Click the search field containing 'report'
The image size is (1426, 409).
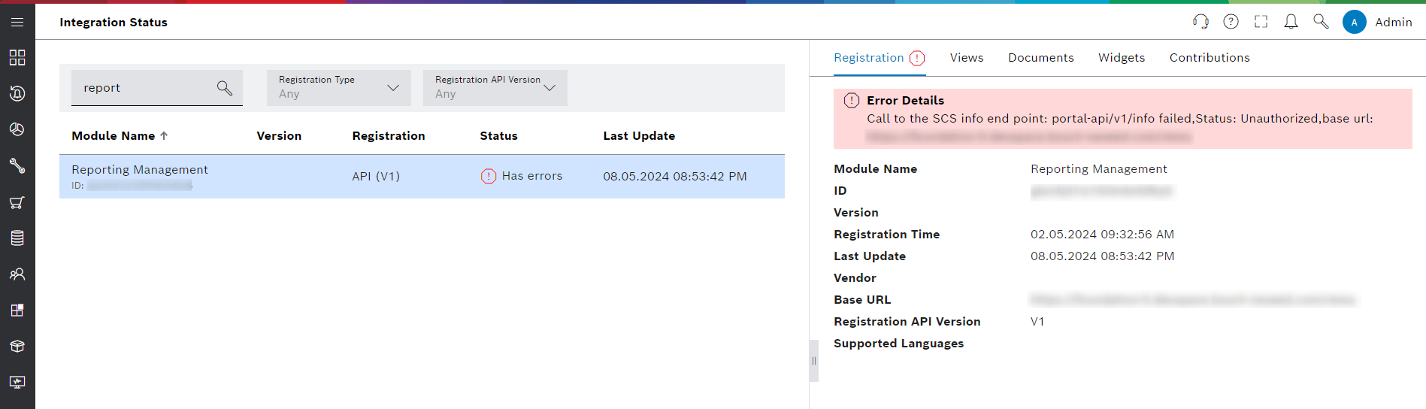point(143,88)
